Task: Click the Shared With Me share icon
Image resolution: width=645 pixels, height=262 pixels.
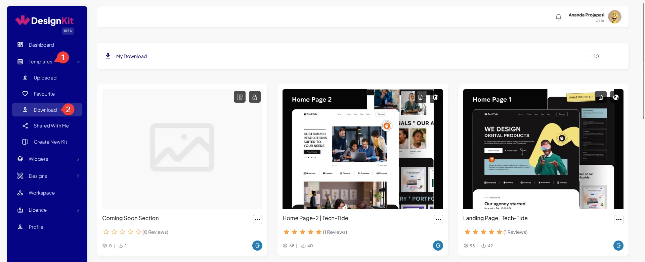Action: click(x=25, y=126)
